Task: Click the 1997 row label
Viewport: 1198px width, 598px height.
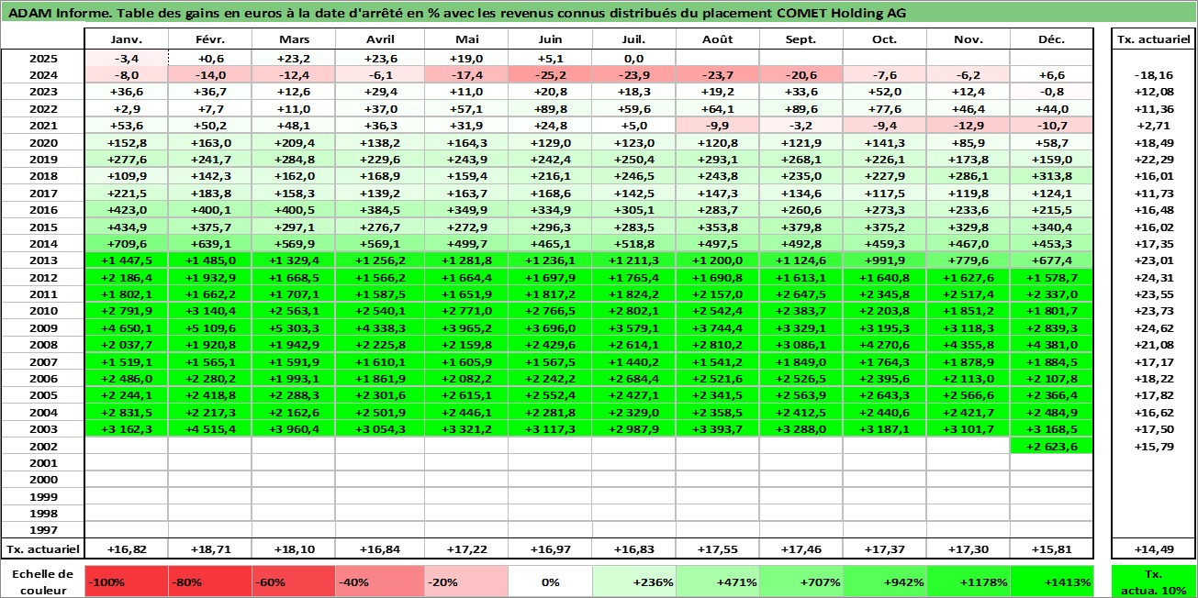Action: pos(42,530)
